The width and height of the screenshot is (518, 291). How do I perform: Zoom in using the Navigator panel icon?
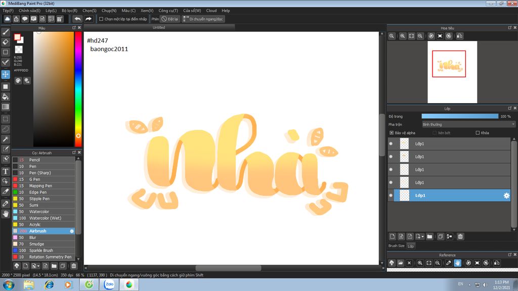(402, 36)
